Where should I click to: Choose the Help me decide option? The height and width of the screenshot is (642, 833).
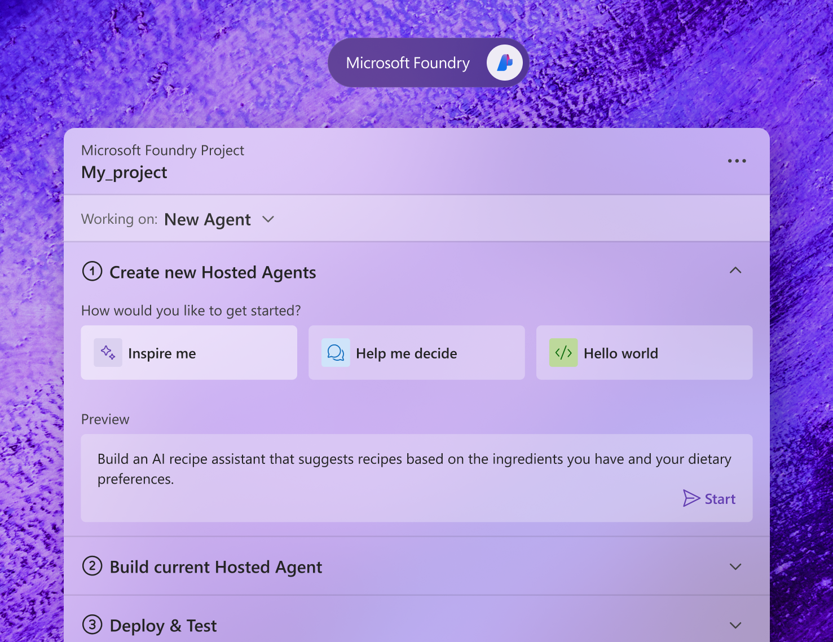417,353
